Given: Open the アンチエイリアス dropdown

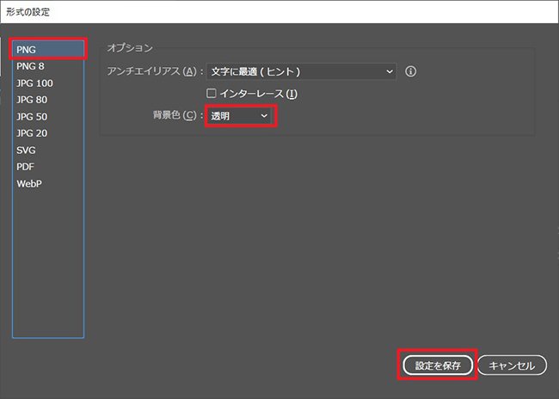Looking at the screenshot, I should (x=302, y=71).
